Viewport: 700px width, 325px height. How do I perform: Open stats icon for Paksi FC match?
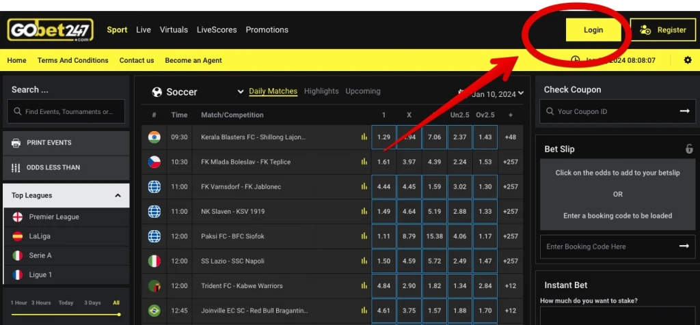click(364, 236)
